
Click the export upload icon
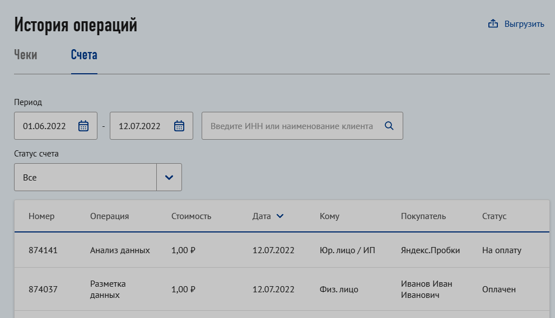click(x=493, y=24)
